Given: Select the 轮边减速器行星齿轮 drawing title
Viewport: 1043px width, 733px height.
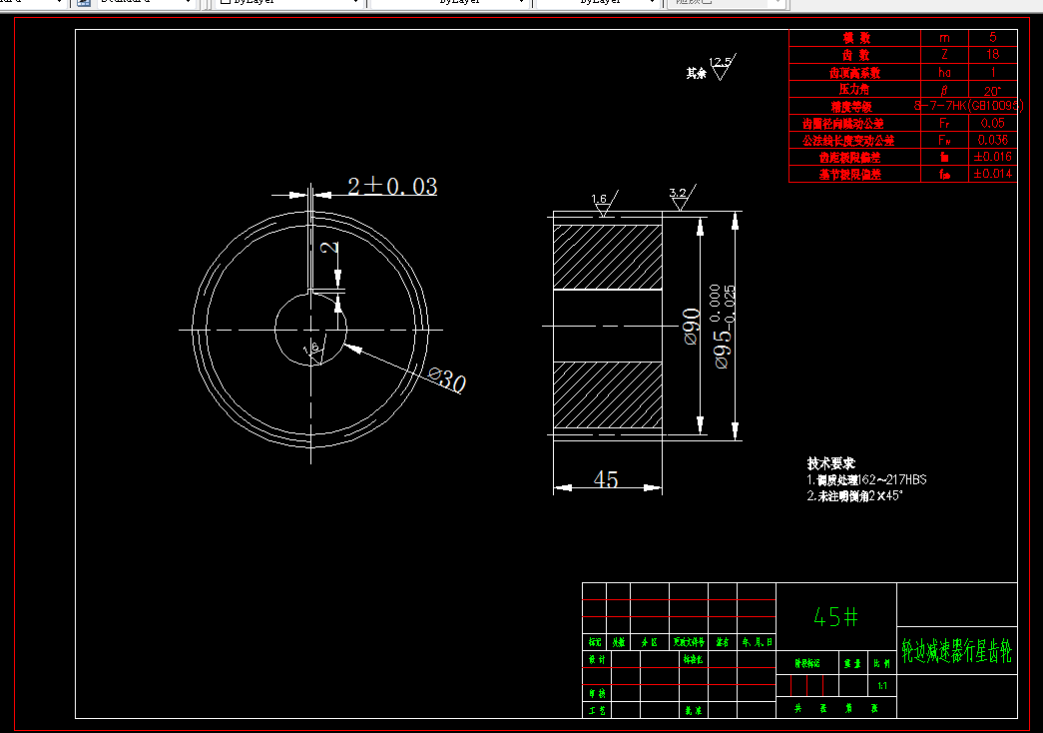Looking at the screenshot, I should 956,650.
